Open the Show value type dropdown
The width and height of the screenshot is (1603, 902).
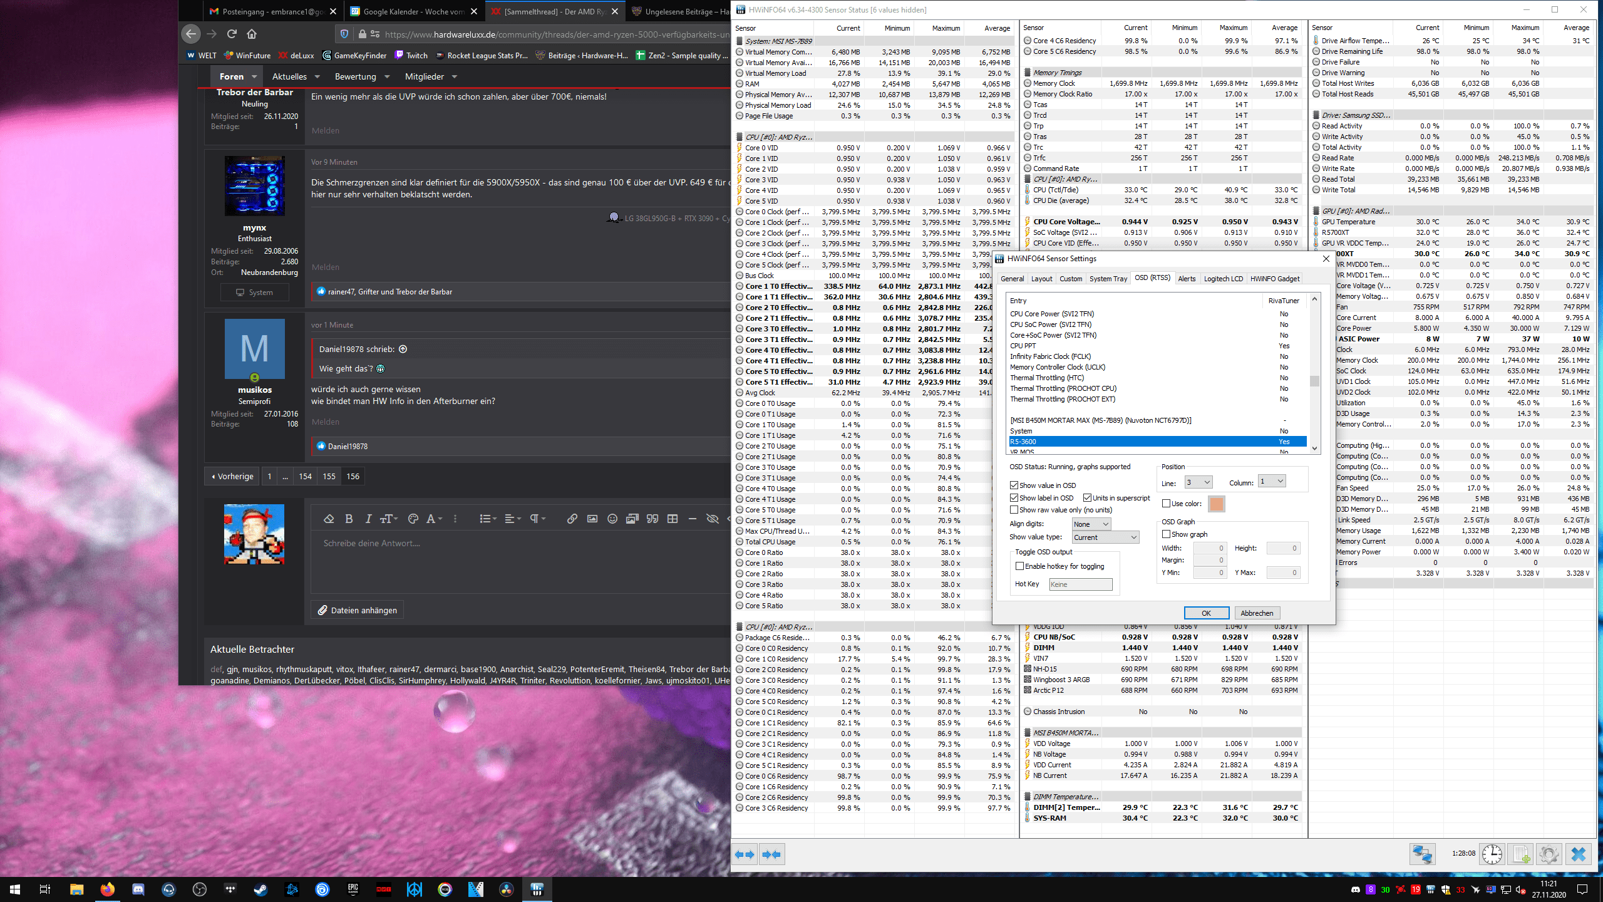1105,537
